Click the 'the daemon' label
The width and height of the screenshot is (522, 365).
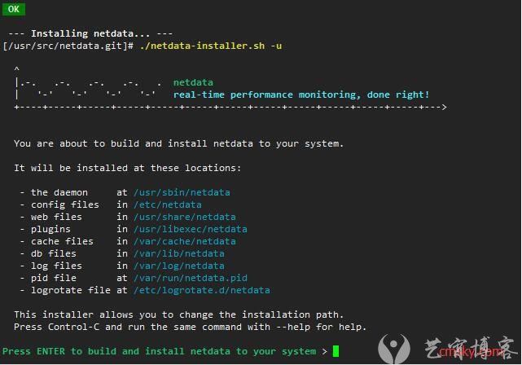point(59,192)
